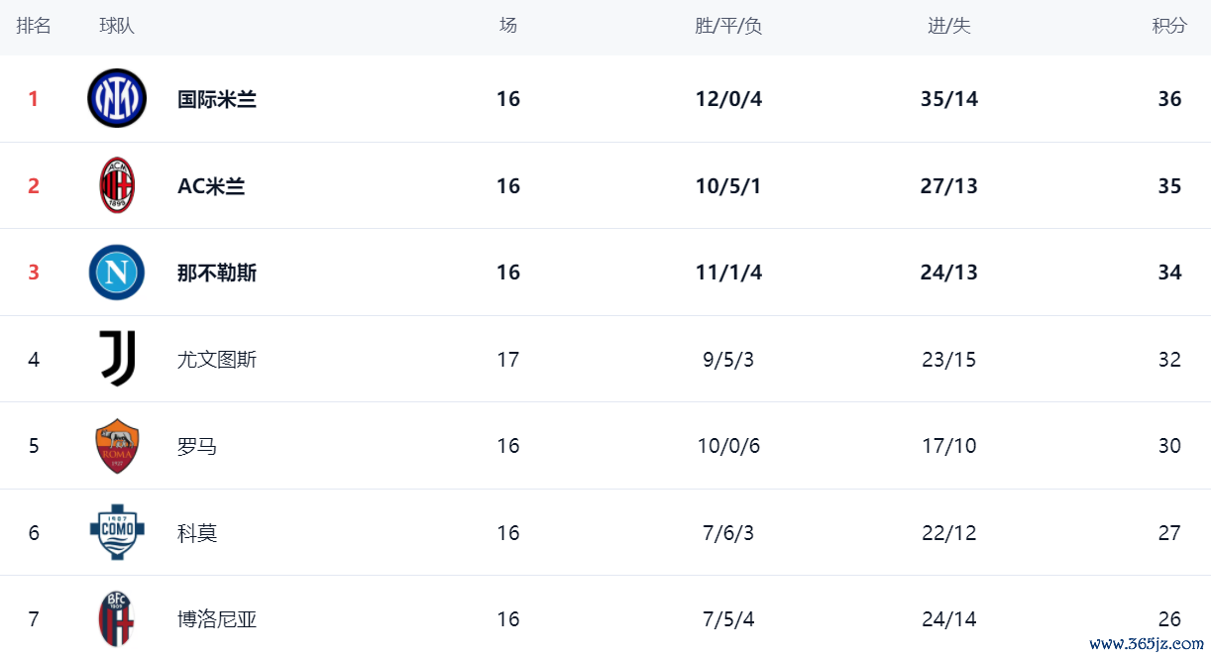Screen dimensions: 1211x659
Task: Click the Roma club crest
Action: click(117, 446)
